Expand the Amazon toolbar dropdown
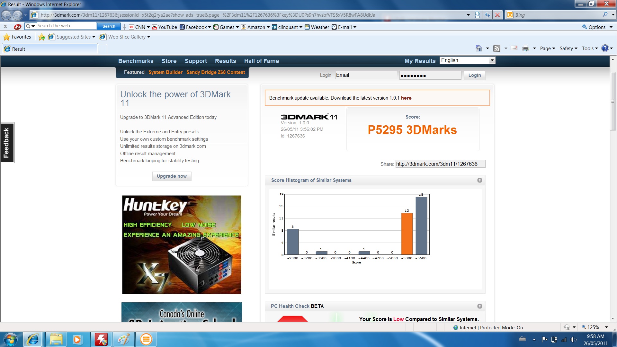The width and height of the screenshot is (617, 347). point(268,27)
